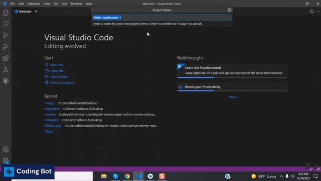Open Skype from the taskbar
The image size is (321, 181).
coord(115,176)
